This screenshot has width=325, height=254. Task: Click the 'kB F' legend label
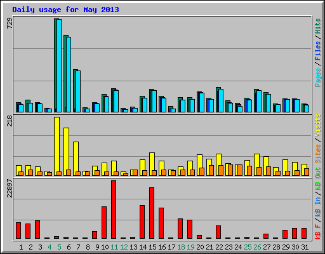[318, 232]
